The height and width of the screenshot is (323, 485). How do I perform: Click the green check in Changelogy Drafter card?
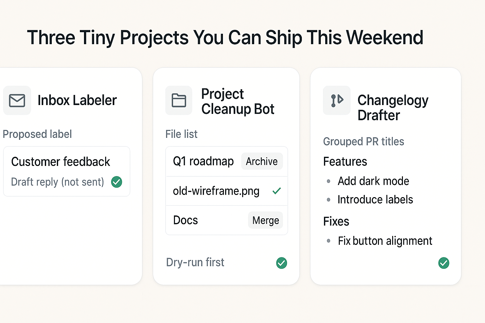click(x=444, y=263)
